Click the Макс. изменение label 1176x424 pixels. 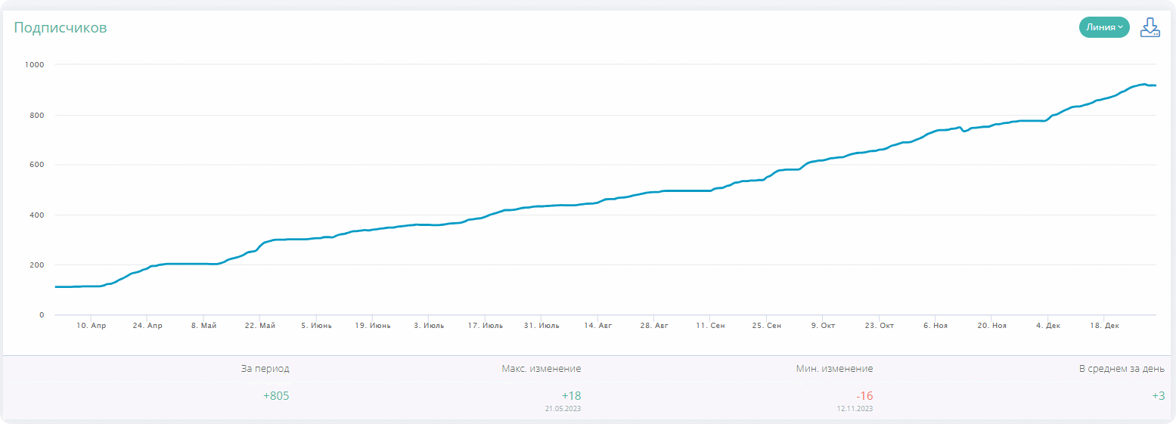point(541,369)
